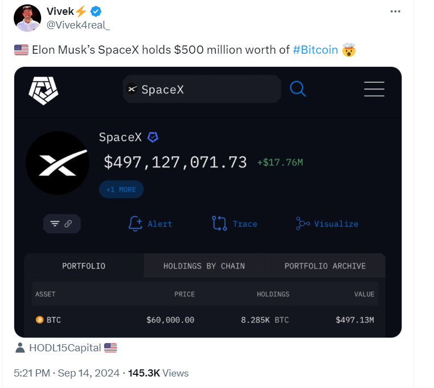Open the #Bitcoin hashtag link

click(x=315, y=50)
